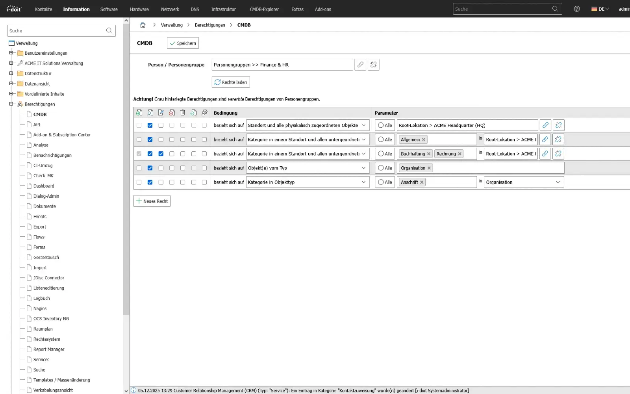Click the search magnifier in the sidebar

pyautogui.click(x=109, y=30)
